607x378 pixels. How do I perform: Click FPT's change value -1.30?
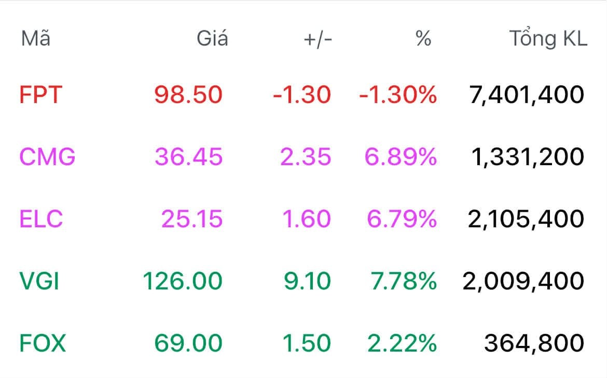(301, 95)
